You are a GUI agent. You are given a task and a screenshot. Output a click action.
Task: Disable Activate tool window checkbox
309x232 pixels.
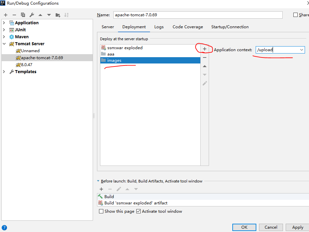coord(139,211)
